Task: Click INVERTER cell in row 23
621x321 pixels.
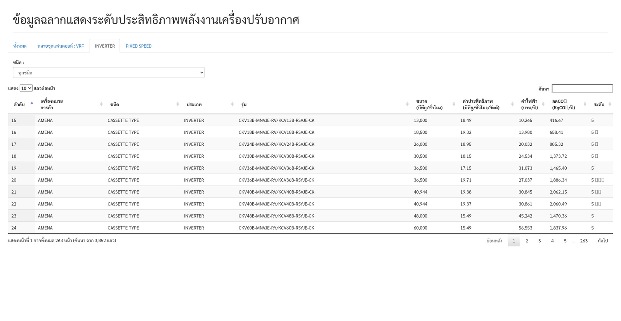Action: pyautogui.click(x=194, y=216)
